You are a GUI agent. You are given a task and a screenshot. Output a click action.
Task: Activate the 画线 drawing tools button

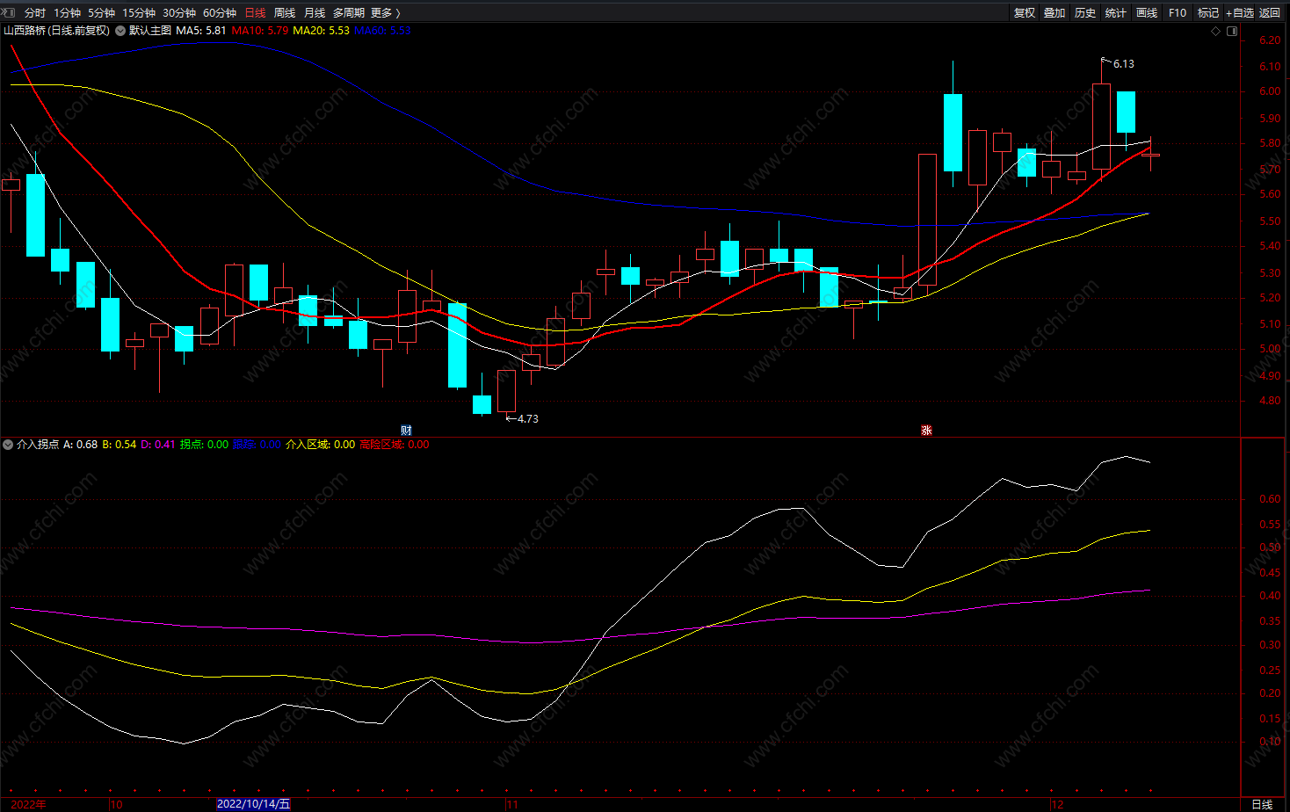1147,13
